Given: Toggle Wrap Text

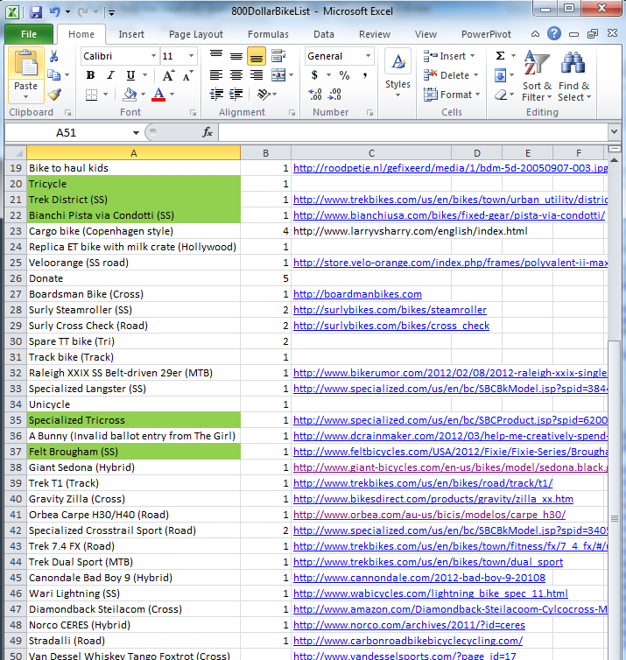Looking at the screenshot, I should tap(278, 55).
